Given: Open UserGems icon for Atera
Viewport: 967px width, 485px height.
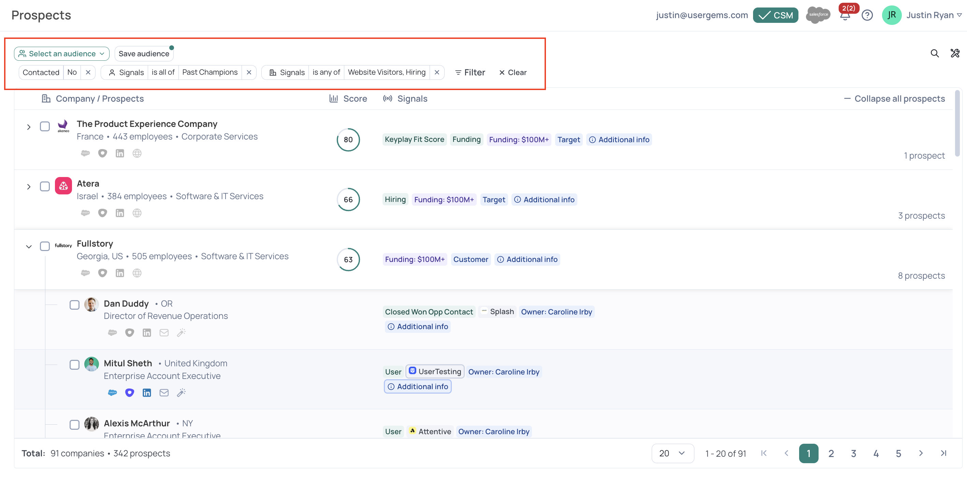Looking at the screenshot, I should tap(102, 213).
